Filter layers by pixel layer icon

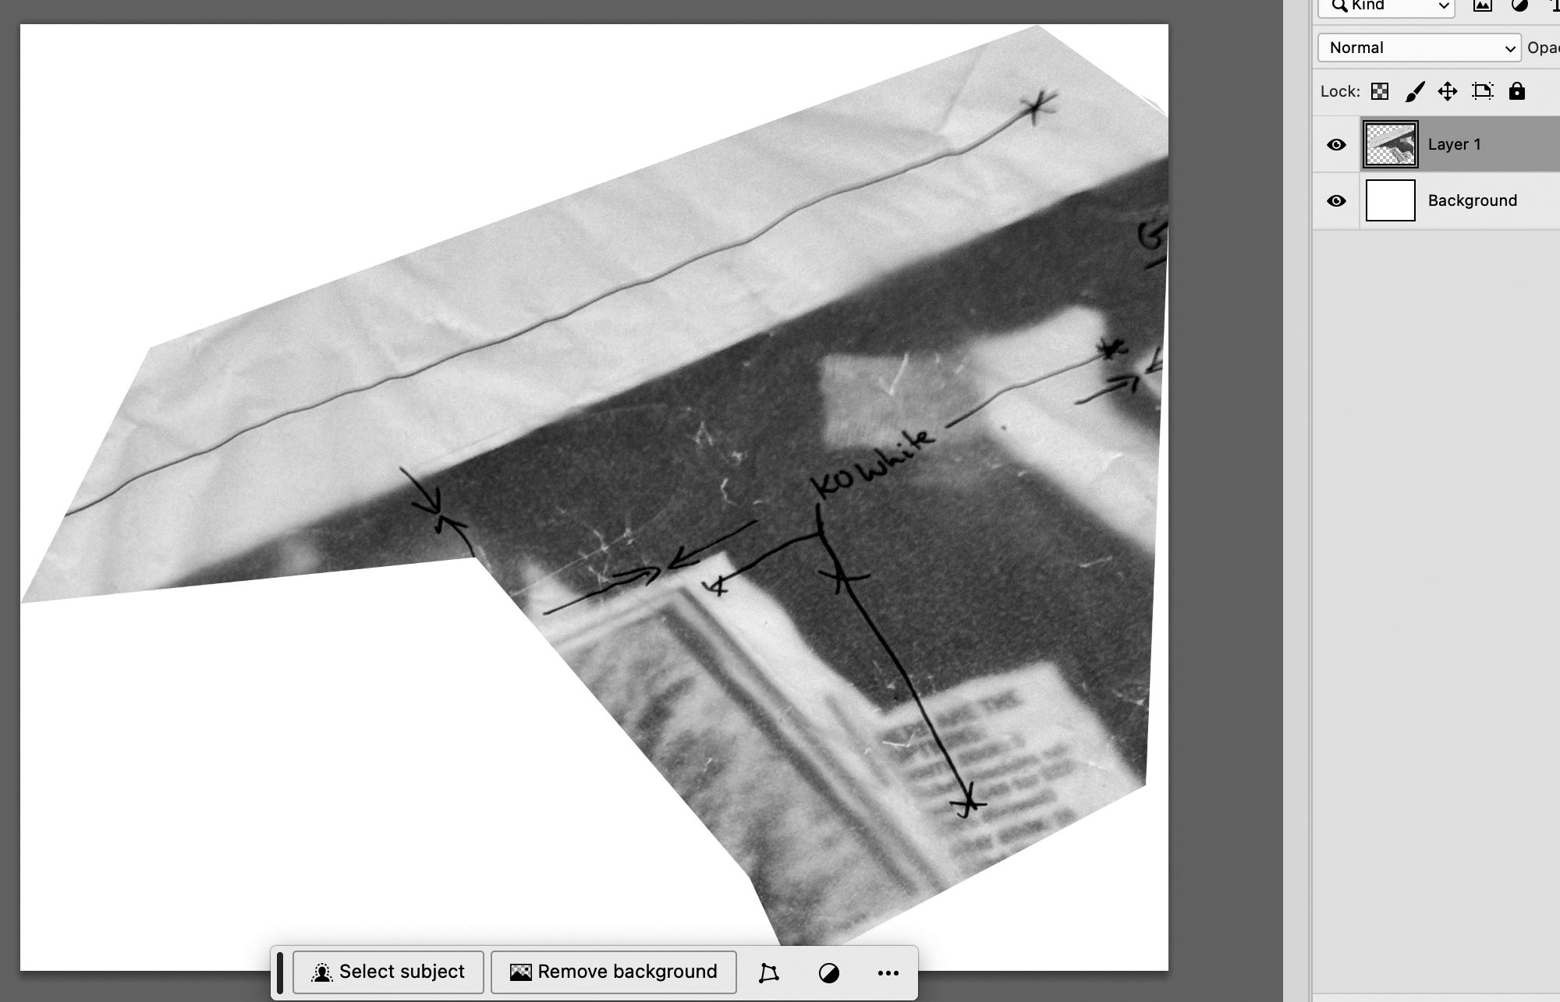(x=1482, y=6)
